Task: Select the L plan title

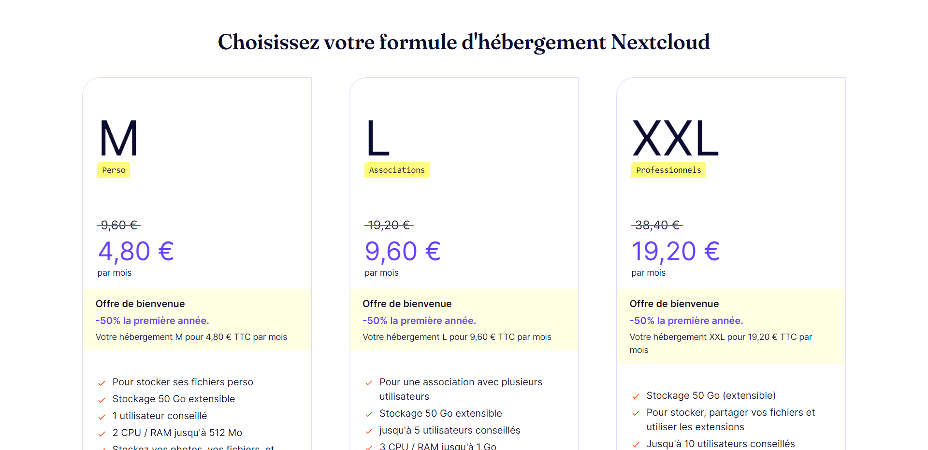Action: coord(377,139)
